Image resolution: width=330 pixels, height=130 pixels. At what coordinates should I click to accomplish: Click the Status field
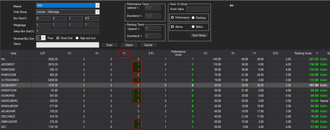67,45
